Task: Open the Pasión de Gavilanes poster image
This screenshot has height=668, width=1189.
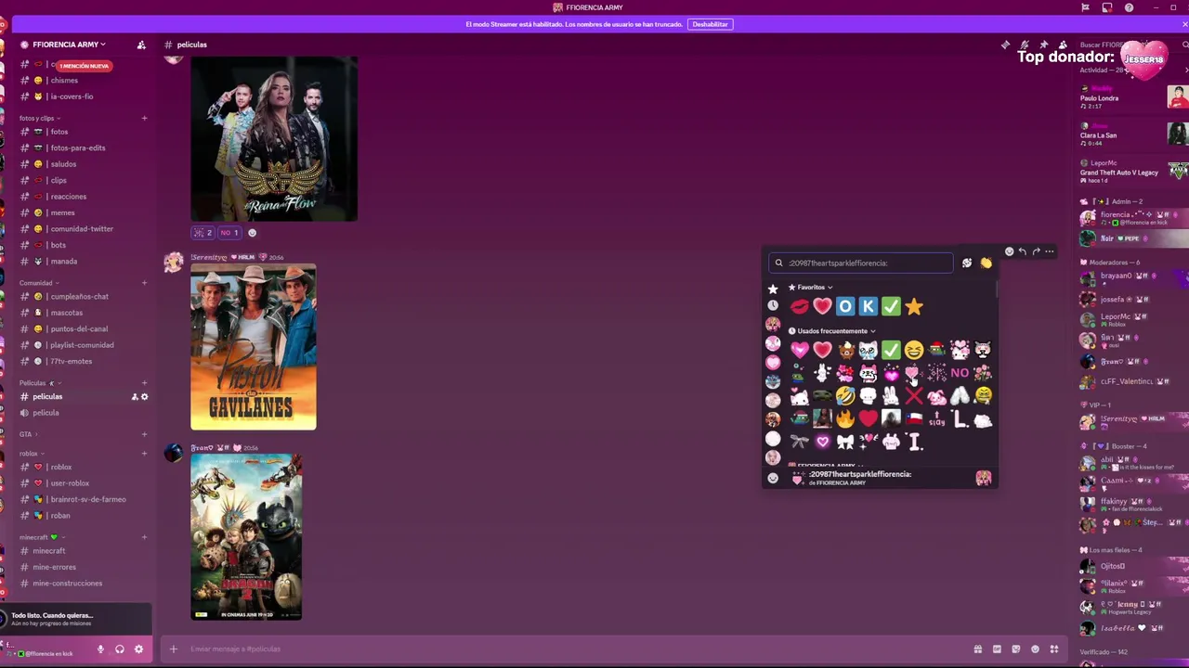Action: tap(254, 347)
